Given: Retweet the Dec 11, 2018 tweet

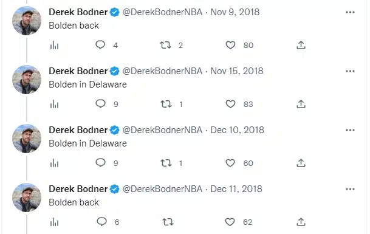Looking at the screenshot, I should pos(168,222).
